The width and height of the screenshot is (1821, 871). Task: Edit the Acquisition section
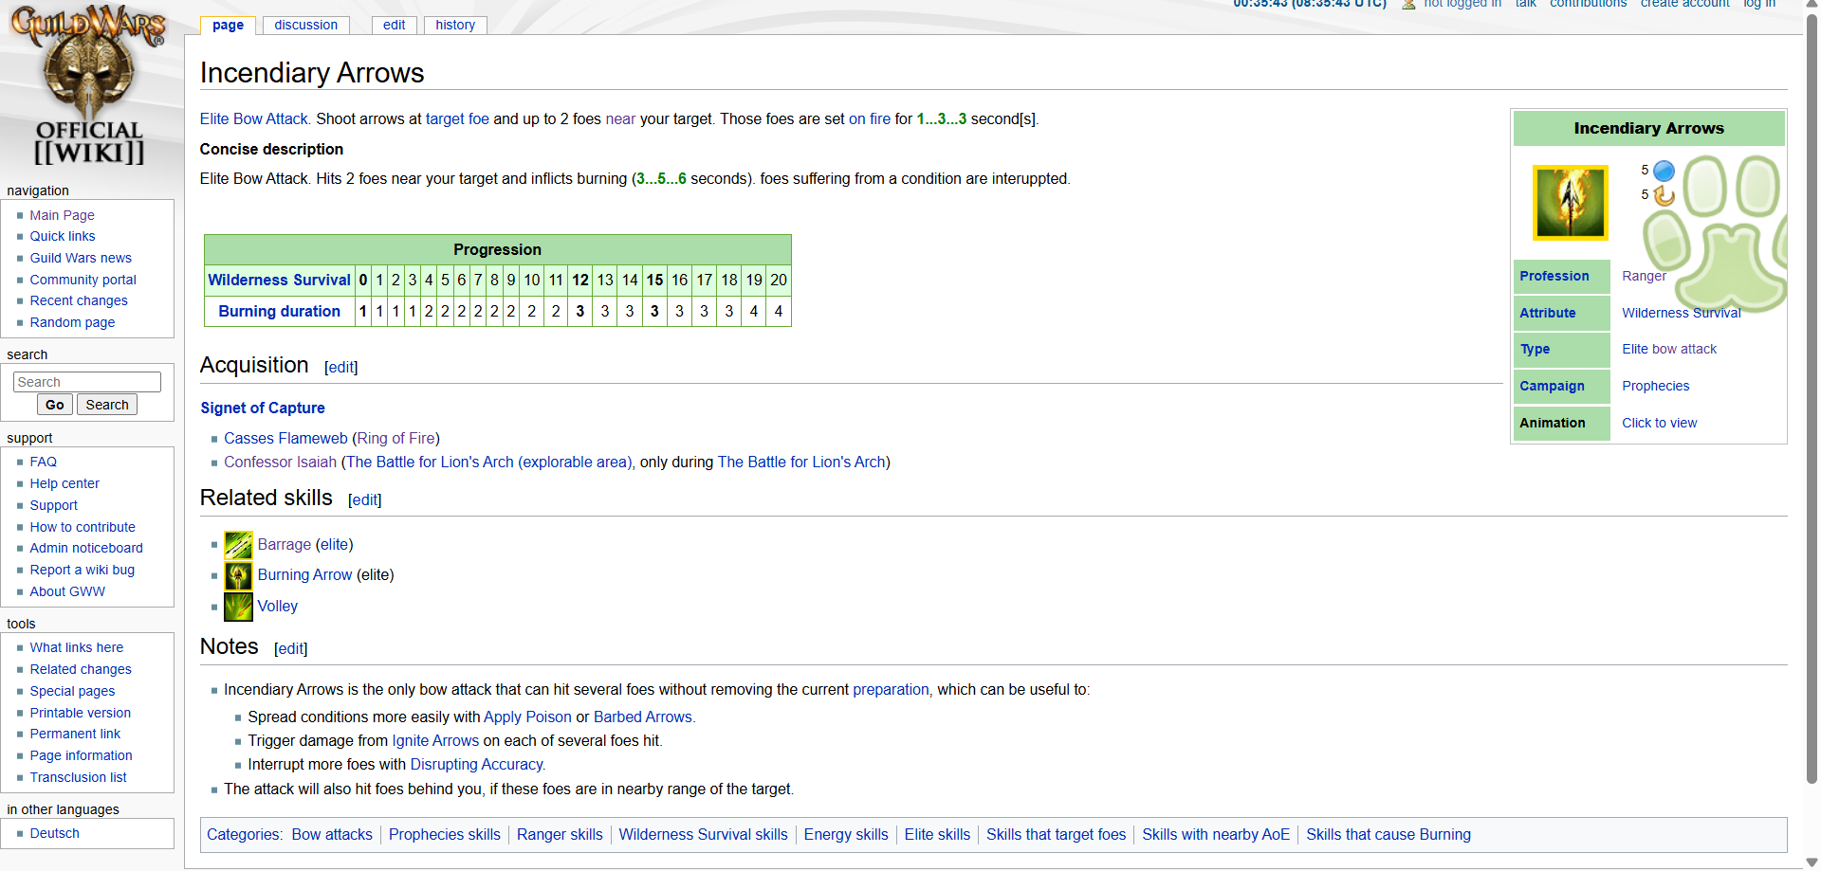(341, 368)
